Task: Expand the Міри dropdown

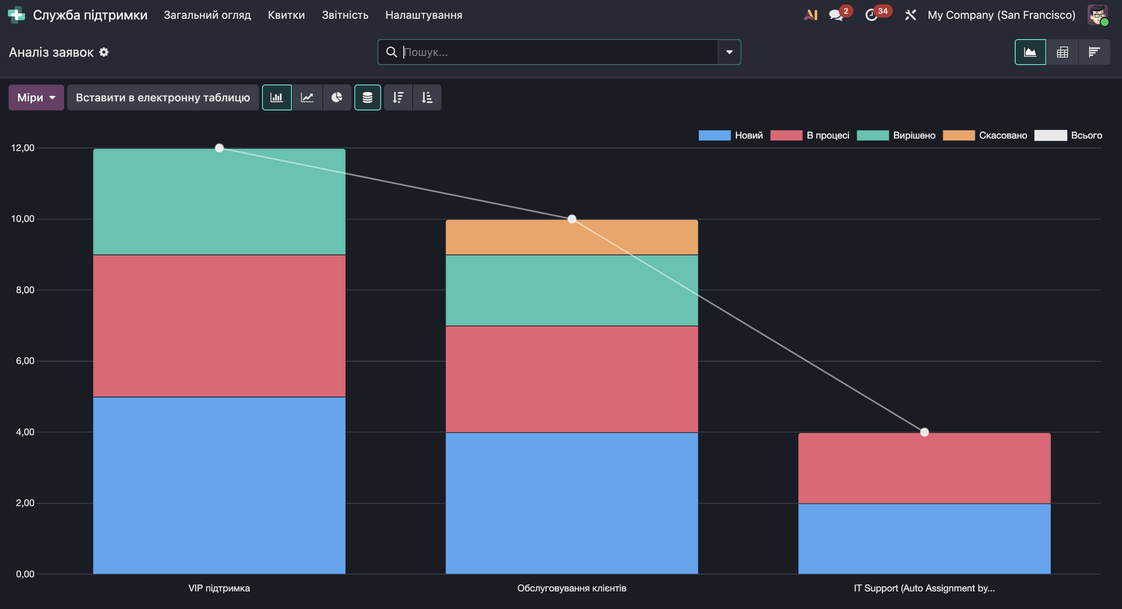Action: (36, 98)
